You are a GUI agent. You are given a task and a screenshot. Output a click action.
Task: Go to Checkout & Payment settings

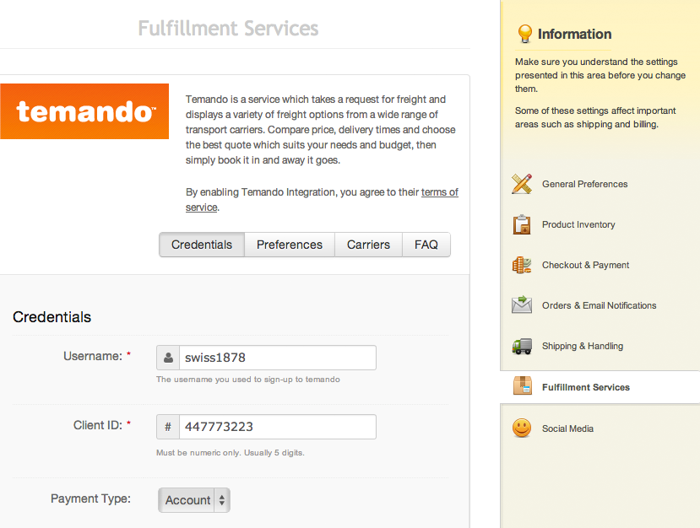click(586, 265)
